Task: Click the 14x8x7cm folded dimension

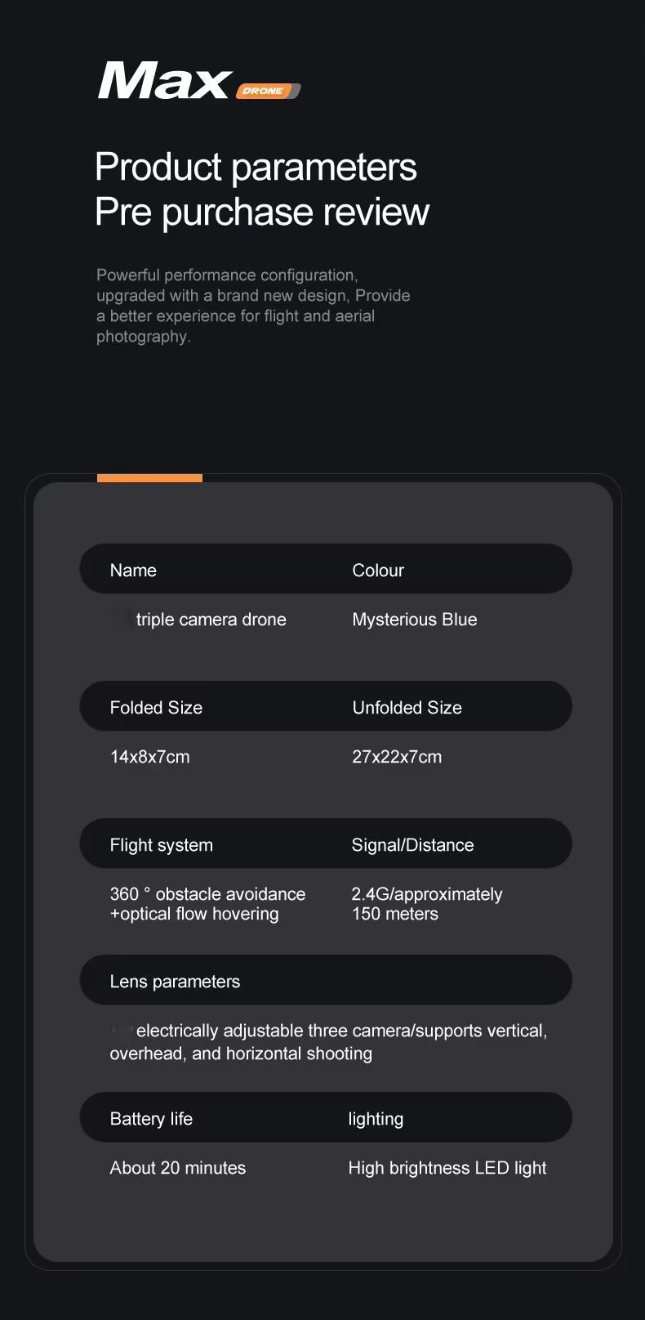Action: pos(149,757)
